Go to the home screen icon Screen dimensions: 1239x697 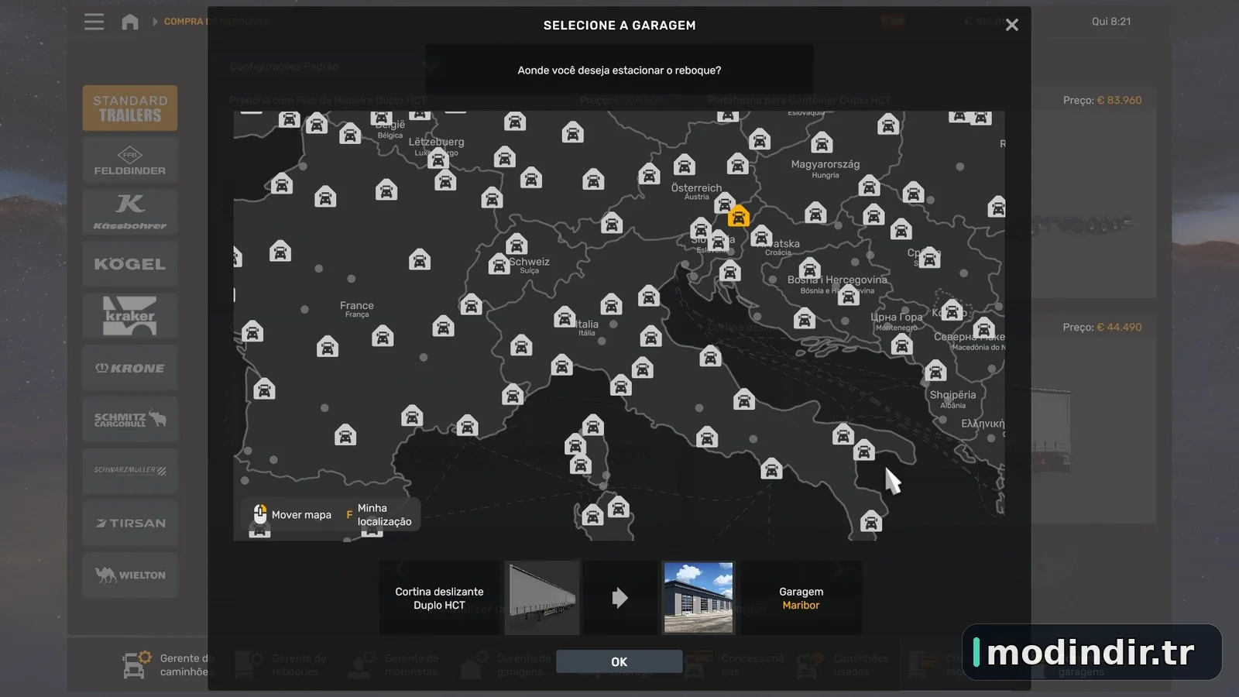point(130,22)
